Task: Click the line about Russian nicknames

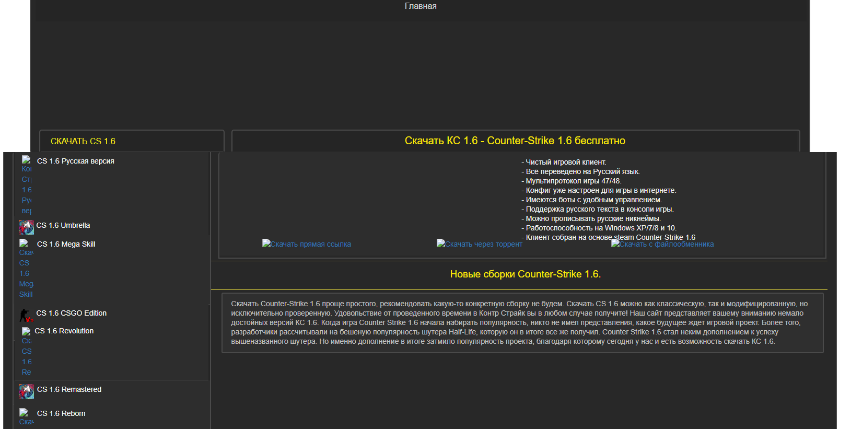Action: [591, 218]
